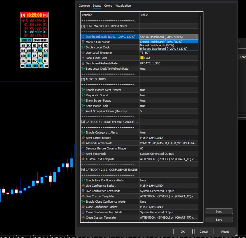Edit the Alert Group Cooldown value 5

(169, 111)
